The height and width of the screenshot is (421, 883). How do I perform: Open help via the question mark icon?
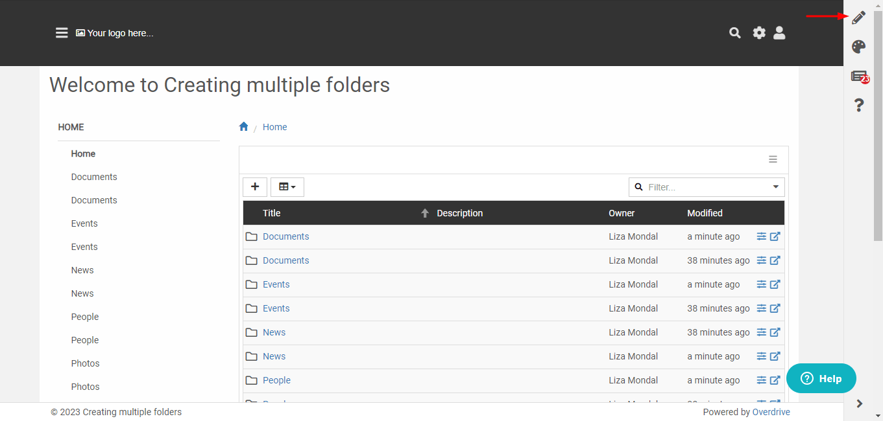coord(858,104)
